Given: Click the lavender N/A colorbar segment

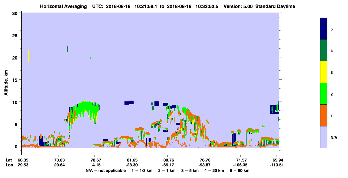Looking at the screenshot, I should pyautogui.click(x=324, y=137).
